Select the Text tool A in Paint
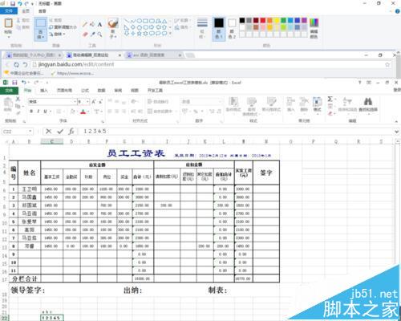The height and width of the screenshot is (321, 401). (x=99, y=25)
